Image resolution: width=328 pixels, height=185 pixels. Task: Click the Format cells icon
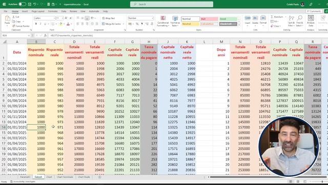263,18
